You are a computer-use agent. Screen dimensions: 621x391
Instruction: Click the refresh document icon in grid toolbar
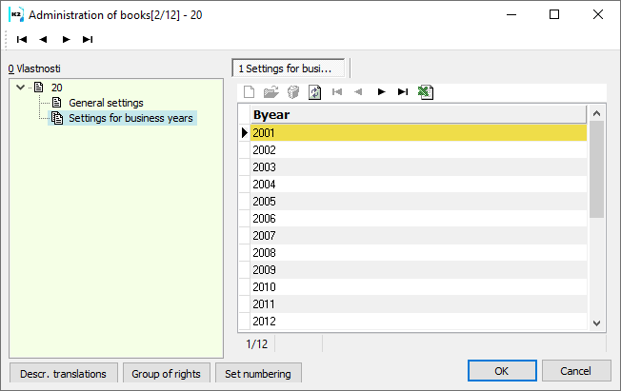(315, 92)
